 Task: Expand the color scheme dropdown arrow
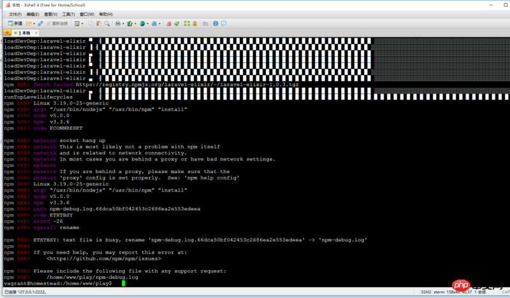pos(135,24)
